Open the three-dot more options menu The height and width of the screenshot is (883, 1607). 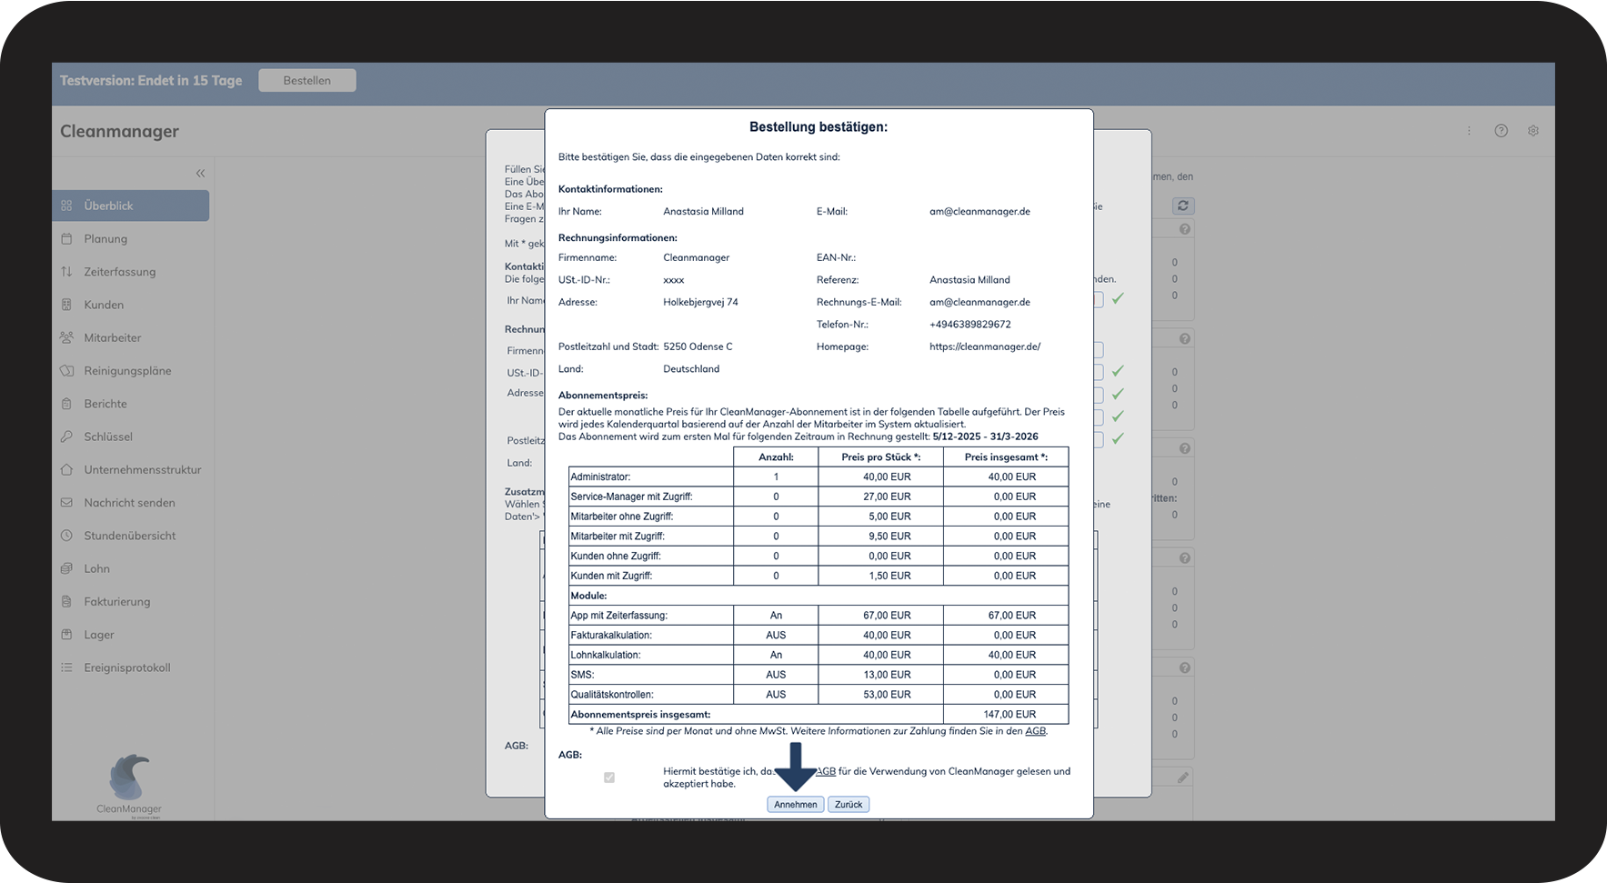1469,131
